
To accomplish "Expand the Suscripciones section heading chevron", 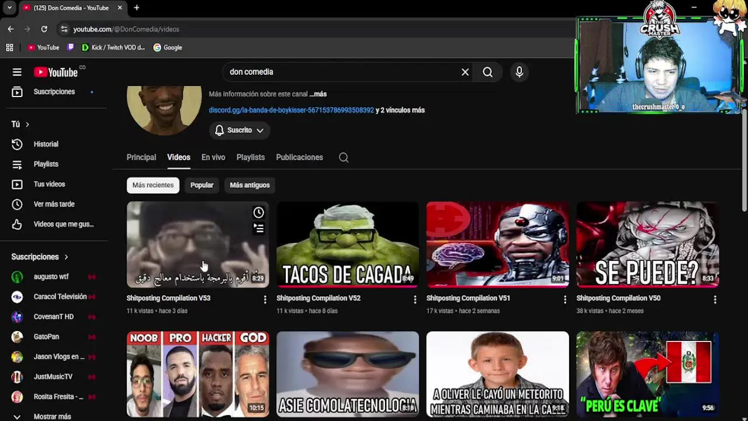I will tap(66, 257).
